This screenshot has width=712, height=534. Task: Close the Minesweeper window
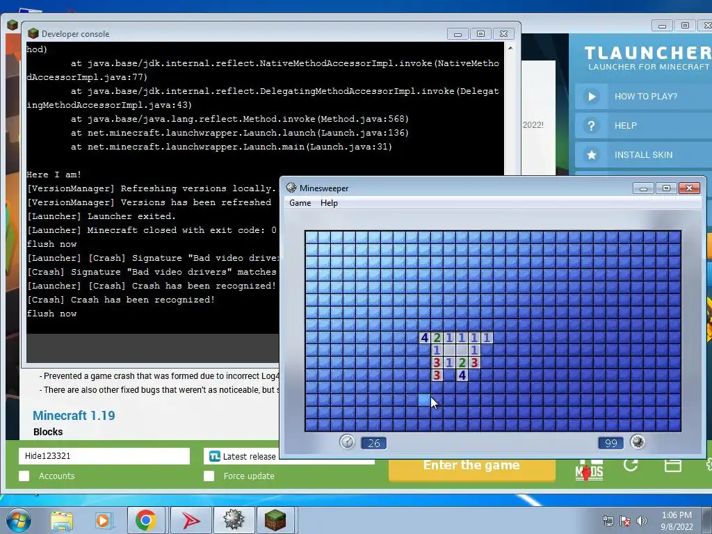689,188
